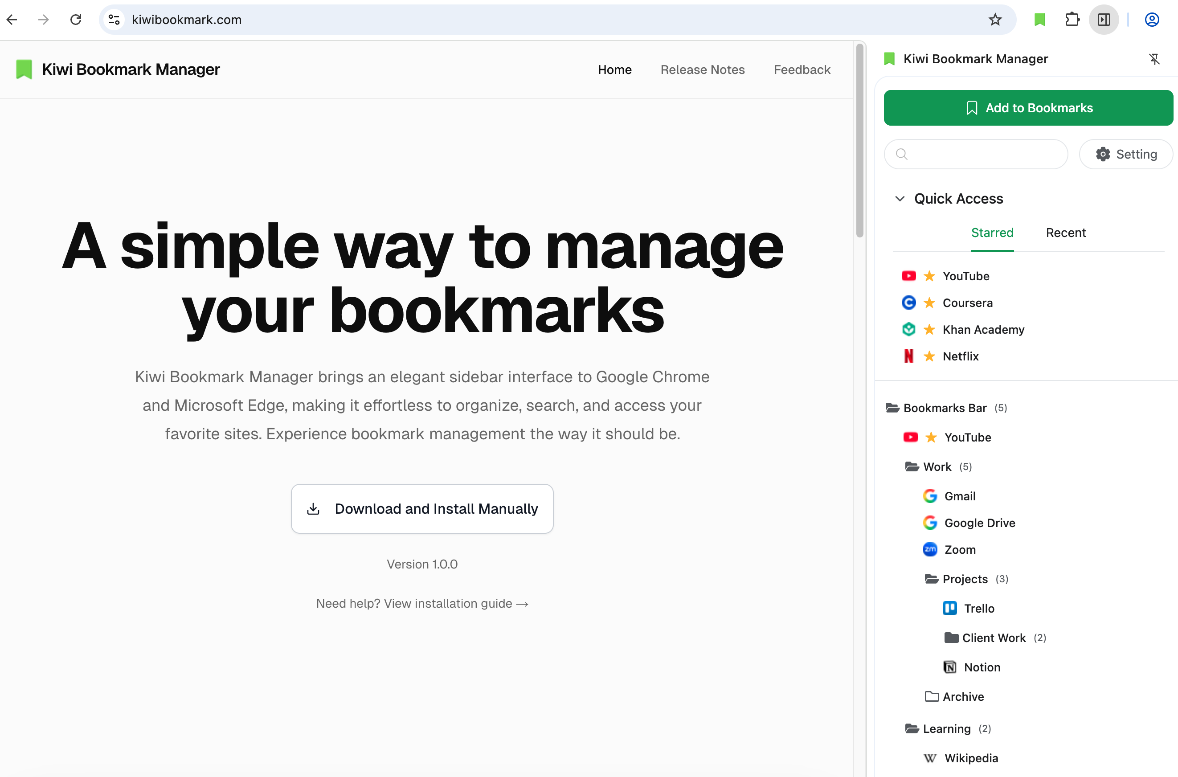Click the Zoom bookmark icon in Work folder
The width and height of the screenshot is (1178, 777).
tap(930, 549)
